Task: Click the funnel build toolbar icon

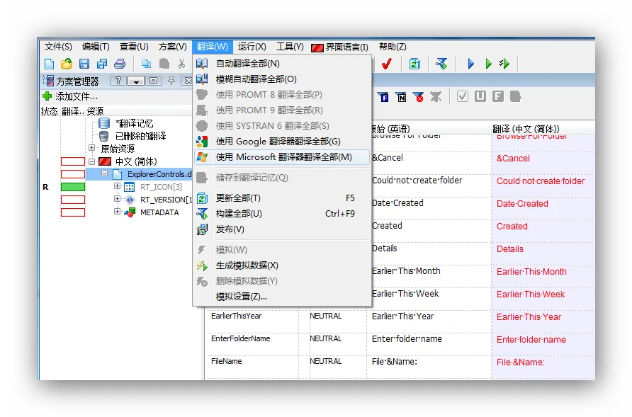Action: click(441, 64)
